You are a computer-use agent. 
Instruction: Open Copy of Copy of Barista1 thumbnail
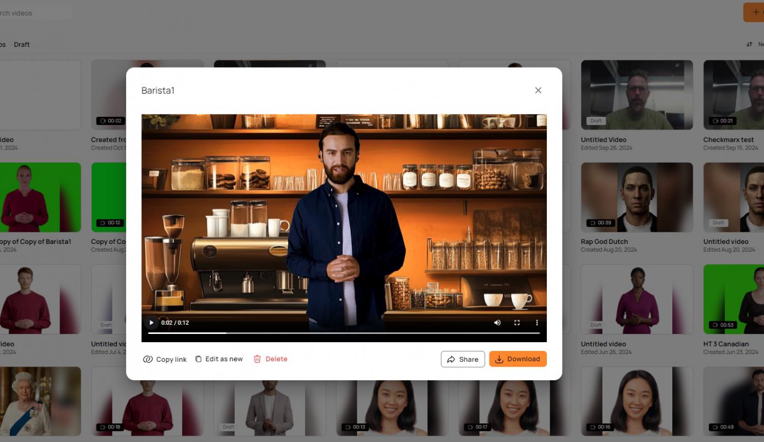pyautogui.click(x=40, y=197)
